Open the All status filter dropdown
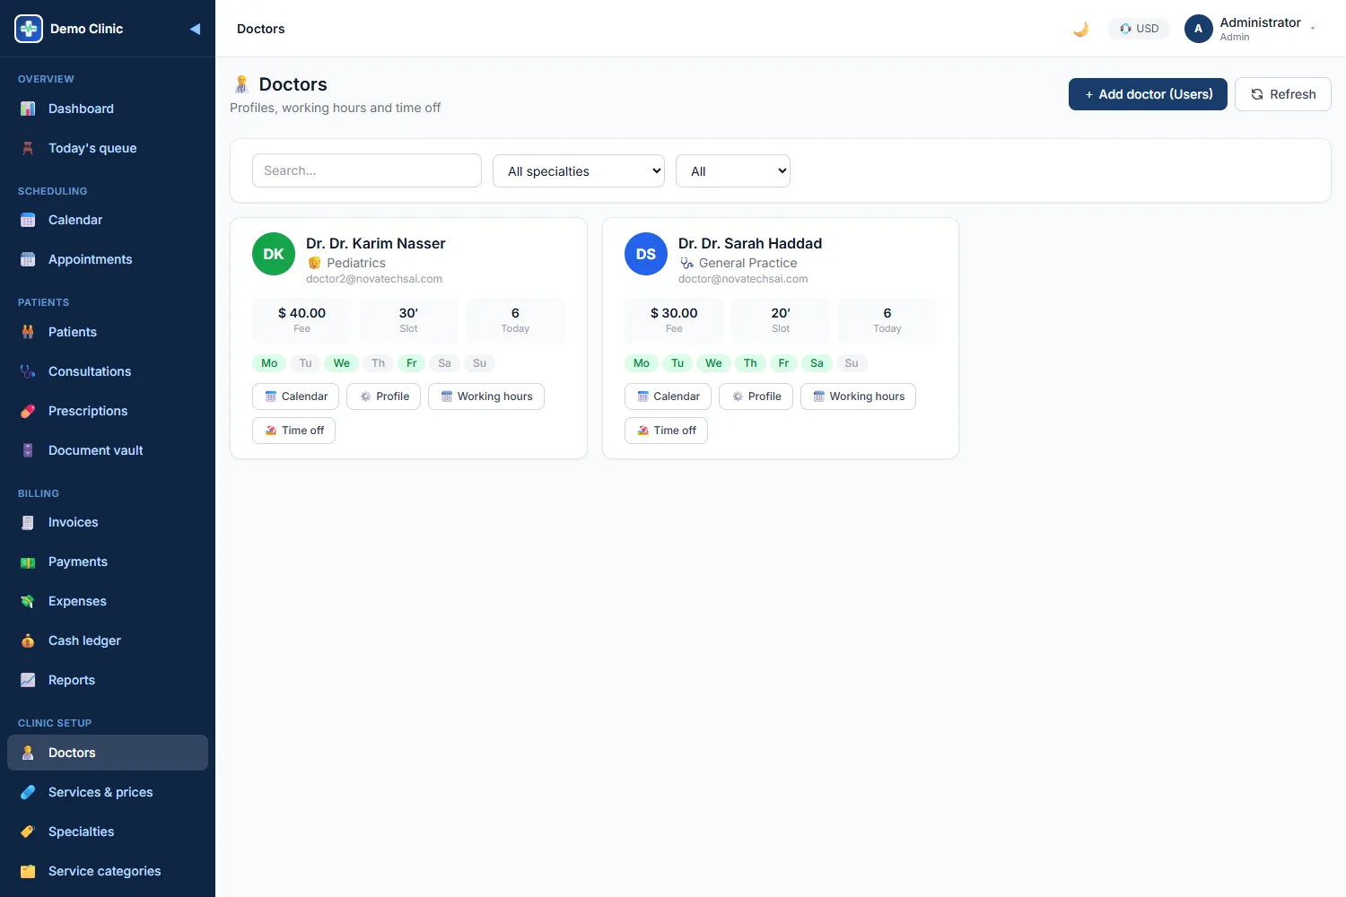Screen dimensions: 1346x897 (733, 170)
